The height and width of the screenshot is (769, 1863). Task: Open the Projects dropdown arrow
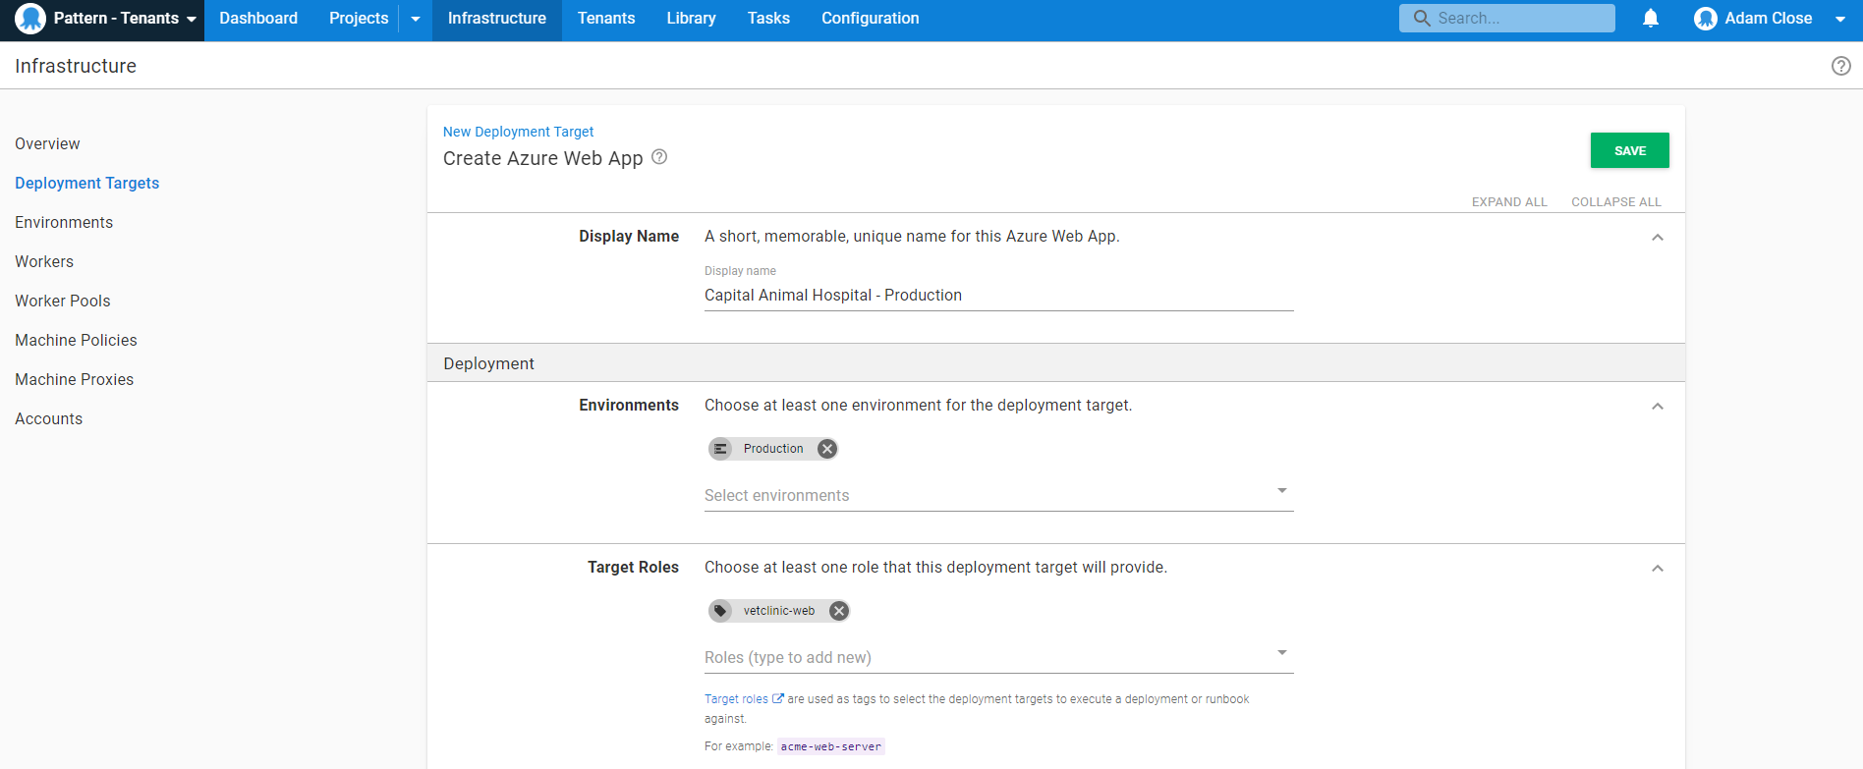coord(416,19)
